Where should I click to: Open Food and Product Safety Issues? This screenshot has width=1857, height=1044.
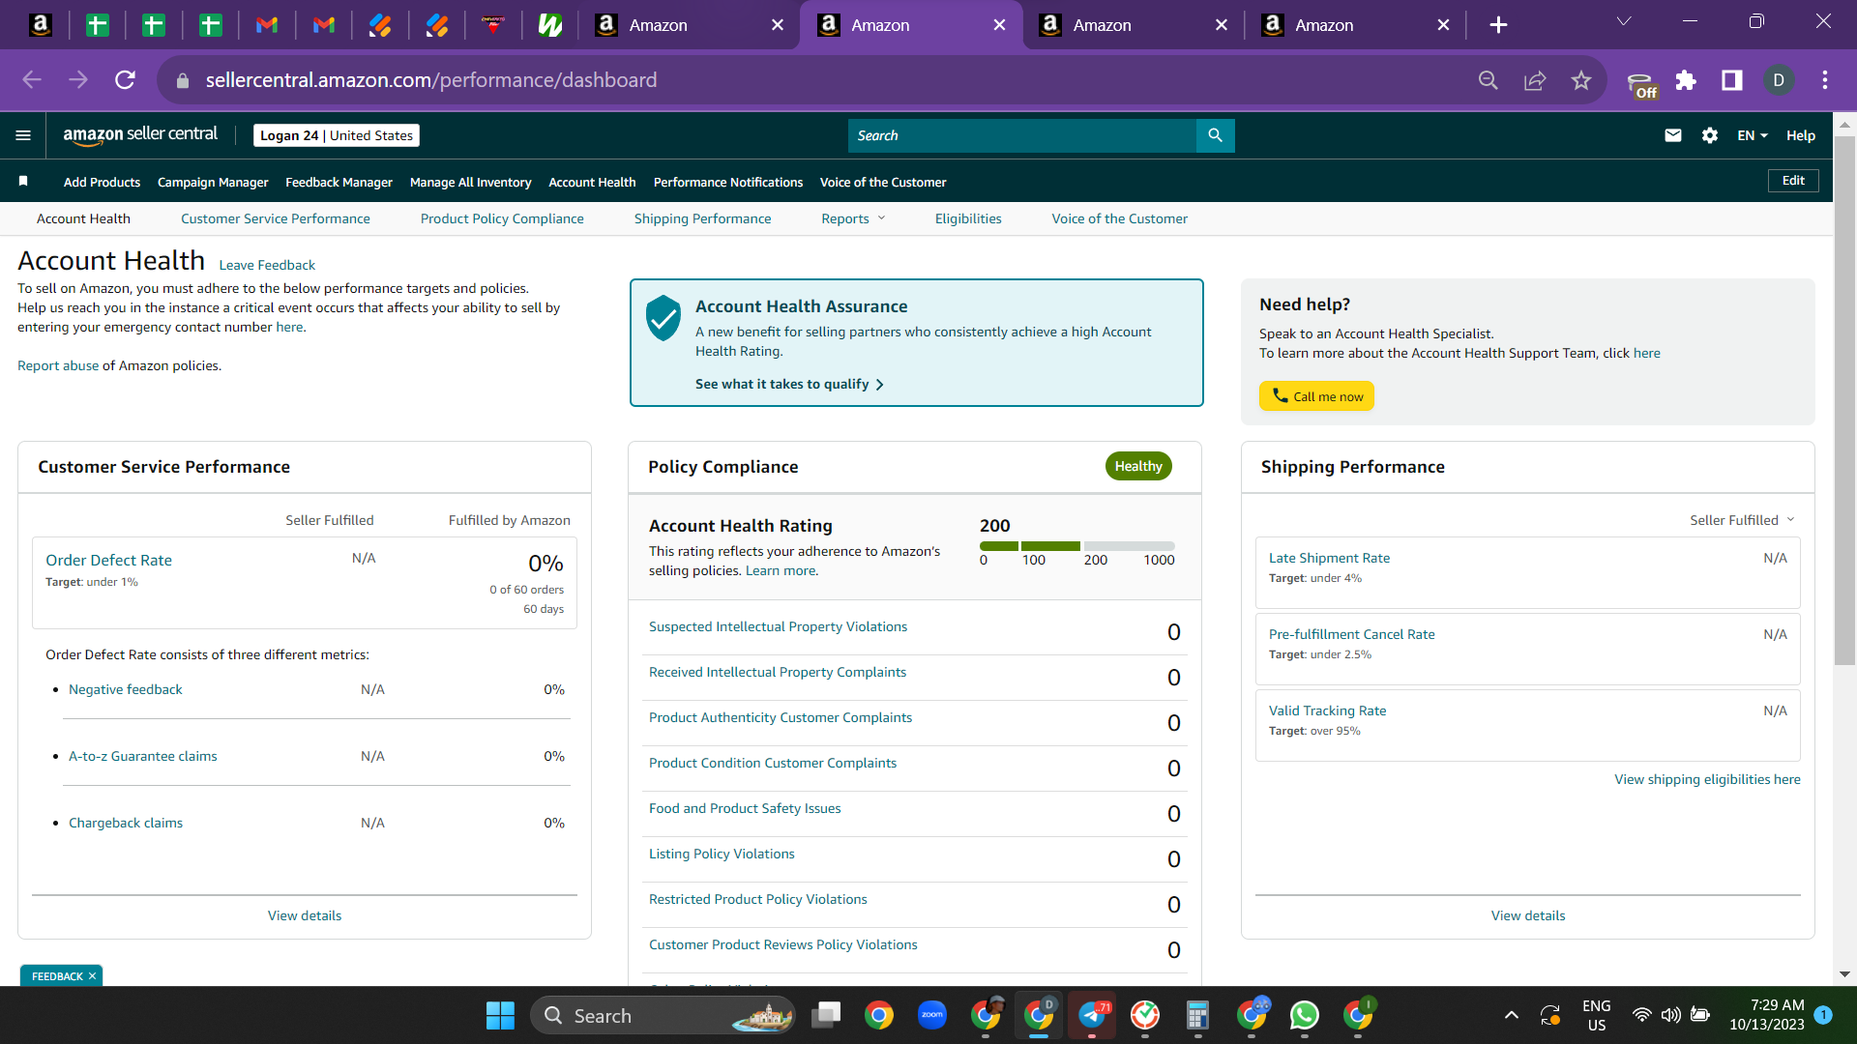click(745, 808)
